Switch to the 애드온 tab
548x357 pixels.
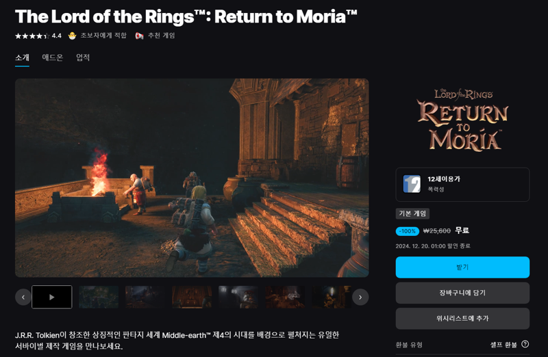point(53,57)
